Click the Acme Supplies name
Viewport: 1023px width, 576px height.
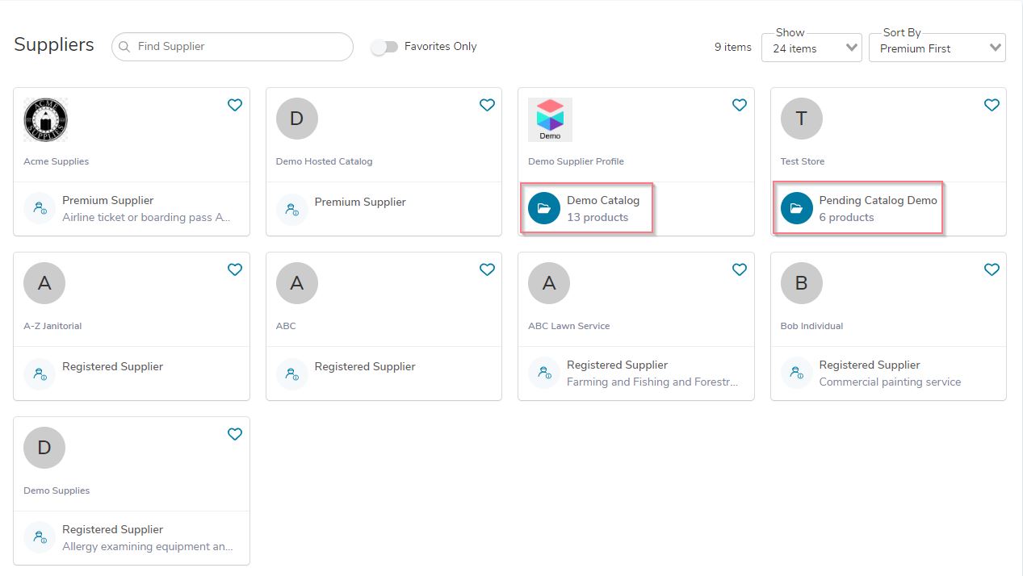56,161
